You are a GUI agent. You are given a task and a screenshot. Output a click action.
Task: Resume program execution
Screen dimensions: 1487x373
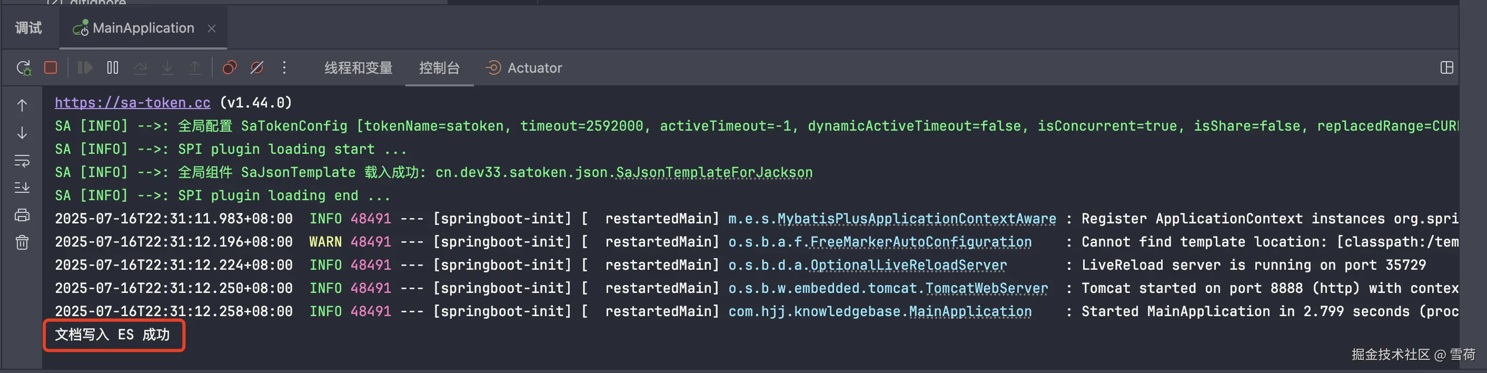click(x=85, y=68)
